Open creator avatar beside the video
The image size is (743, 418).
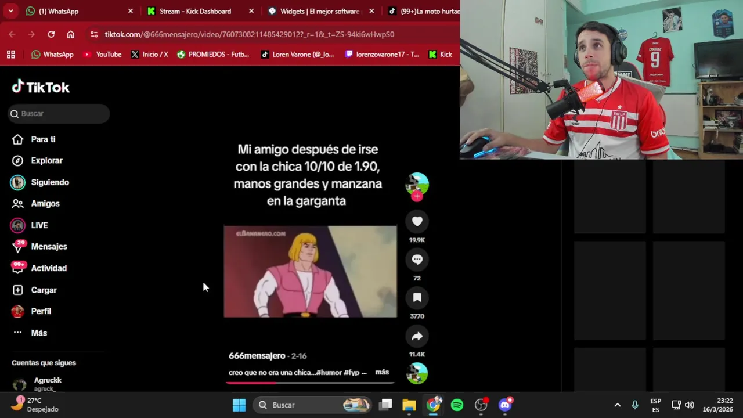[417, 183]
